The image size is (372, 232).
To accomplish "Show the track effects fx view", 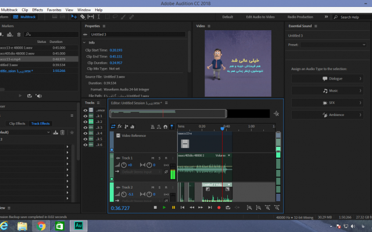I will (120, 126).
